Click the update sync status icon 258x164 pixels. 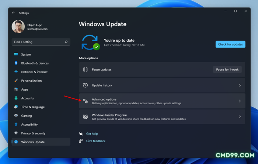91,42
